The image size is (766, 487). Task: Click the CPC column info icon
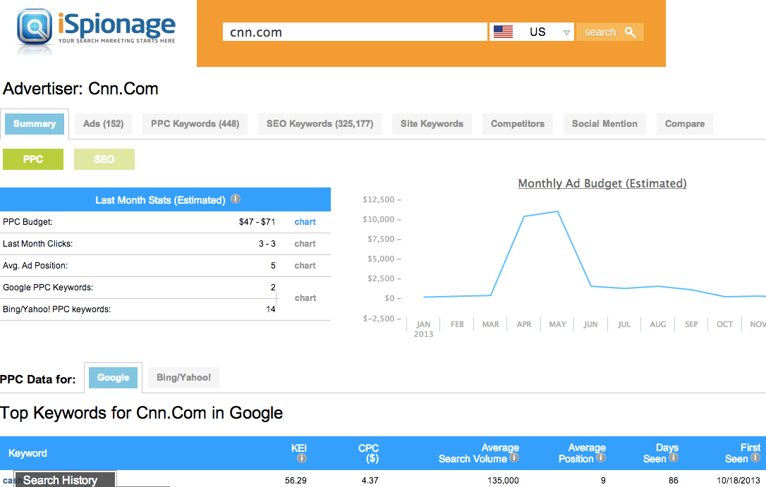click(x=373, y=459)
